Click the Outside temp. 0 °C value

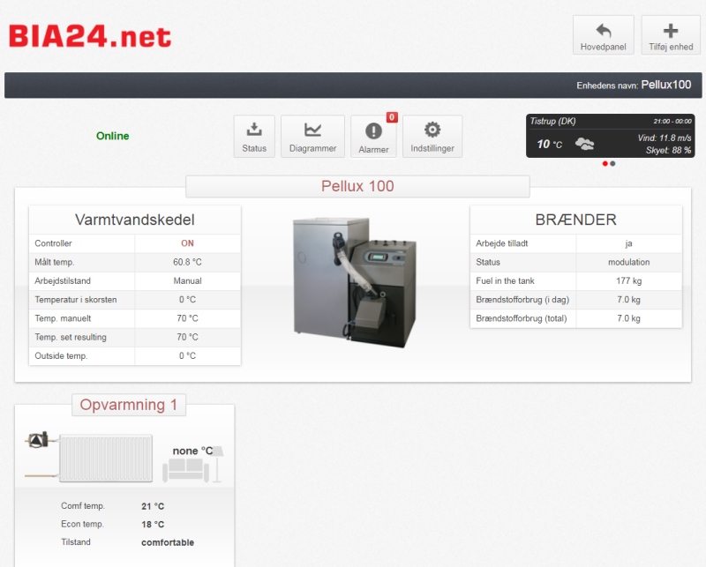coord(187,356)
